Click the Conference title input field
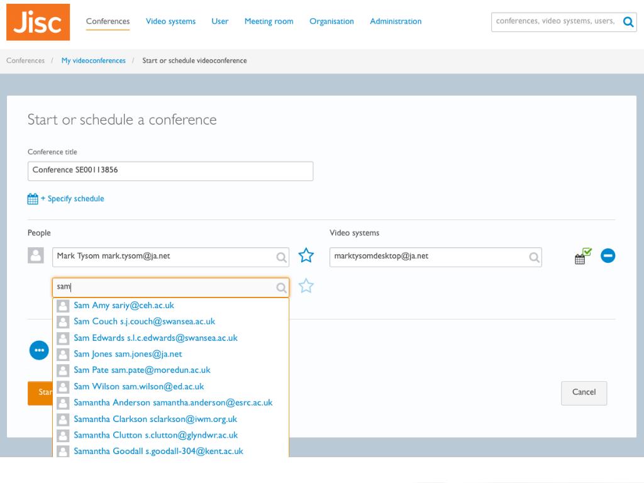Screen dimensions: 644x483 pos(170,171)
